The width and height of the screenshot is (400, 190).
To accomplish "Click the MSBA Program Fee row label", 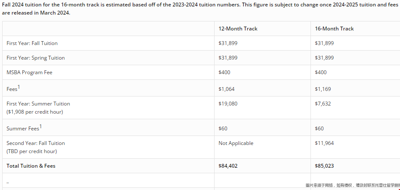I will (x=30, y=72).
